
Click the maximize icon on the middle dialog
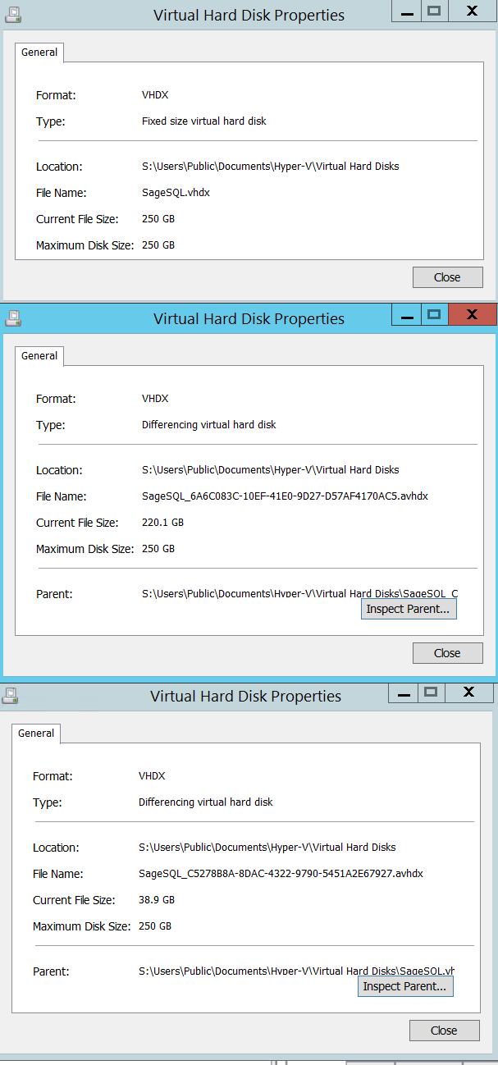point(434,314)
